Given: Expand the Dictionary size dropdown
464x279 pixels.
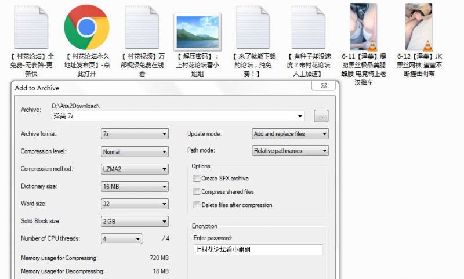Looking at the screenshot, I should (135, 187).
